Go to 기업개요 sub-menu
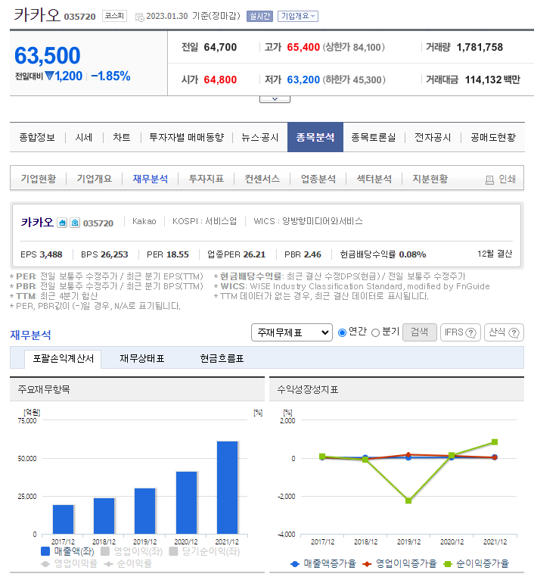This screenshot has height=580, width=534. [95, 179]
